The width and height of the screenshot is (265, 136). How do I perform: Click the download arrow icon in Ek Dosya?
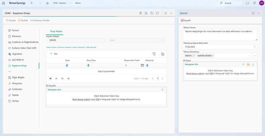(x=253, y=64)
